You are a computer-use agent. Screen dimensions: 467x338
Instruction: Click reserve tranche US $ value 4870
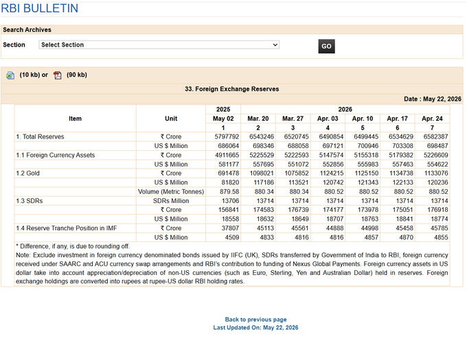click(407, 237)
